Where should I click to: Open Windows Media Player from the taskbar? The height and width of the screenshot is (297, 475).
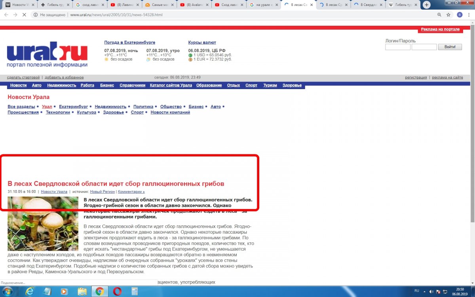(x=63, y=292)
